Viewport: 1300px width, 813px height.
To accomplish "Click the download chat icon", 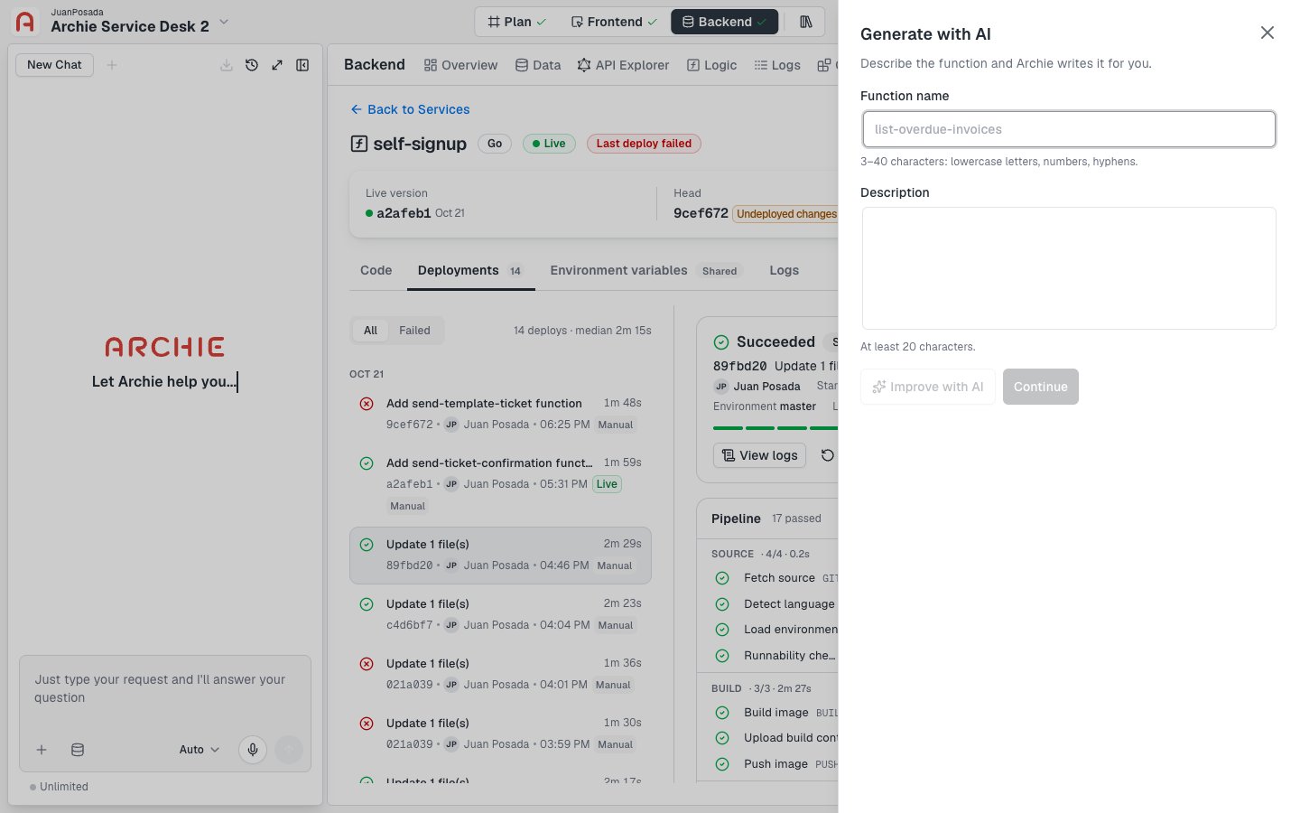I will [x=227, y=65].
